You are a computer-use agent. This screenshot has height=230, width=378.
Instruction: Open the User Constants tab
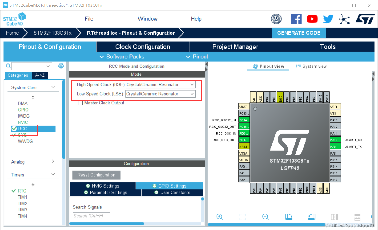coord(173,193)
